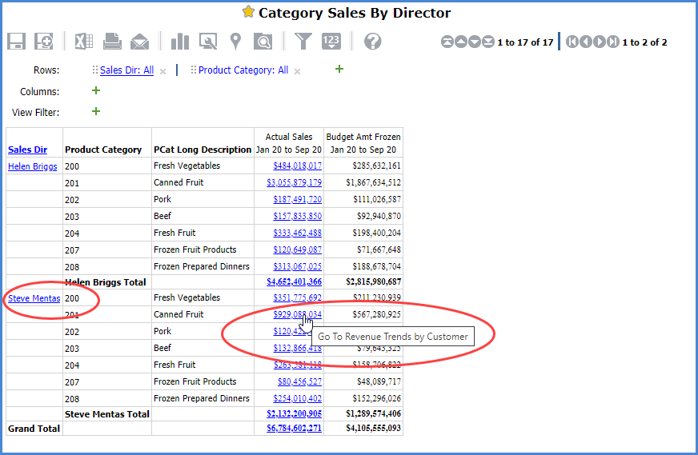Add a new View Filter
The height and width of the screenshot is (455, 698).
click(97, 112)
